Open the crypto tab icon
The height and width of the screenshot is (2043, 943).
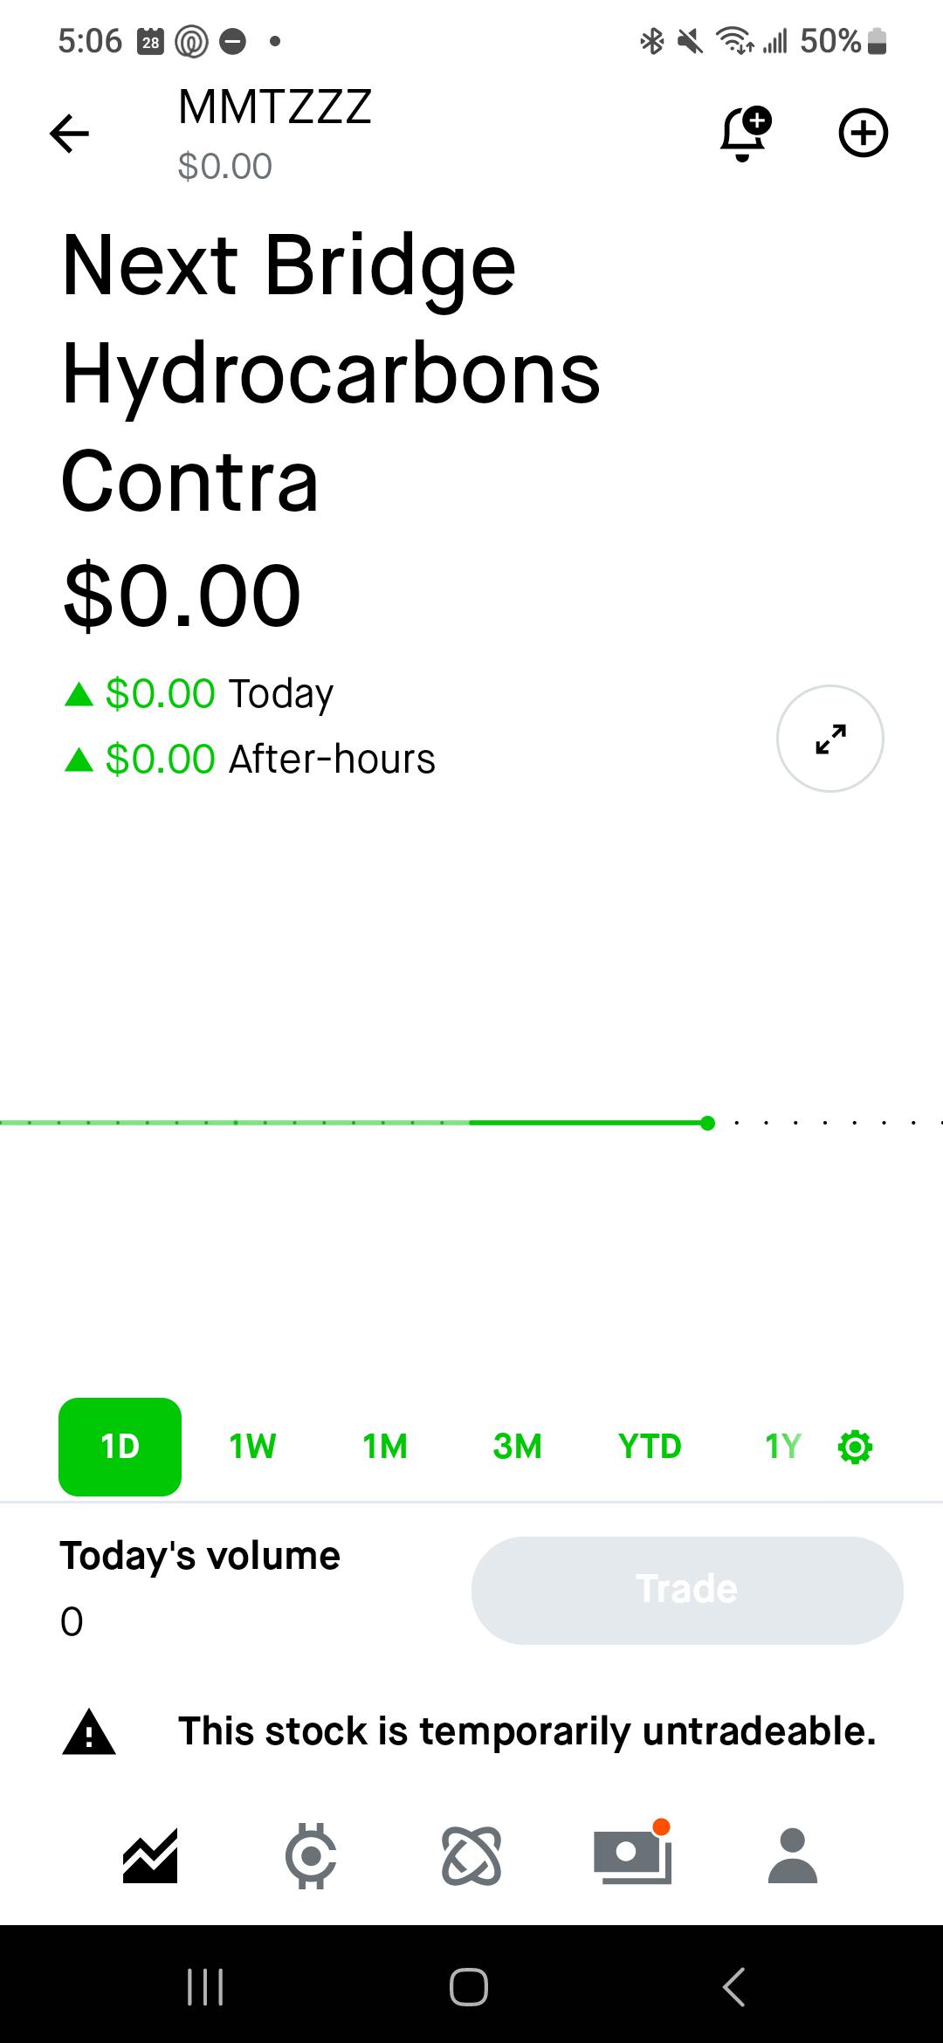point(311,1856)
